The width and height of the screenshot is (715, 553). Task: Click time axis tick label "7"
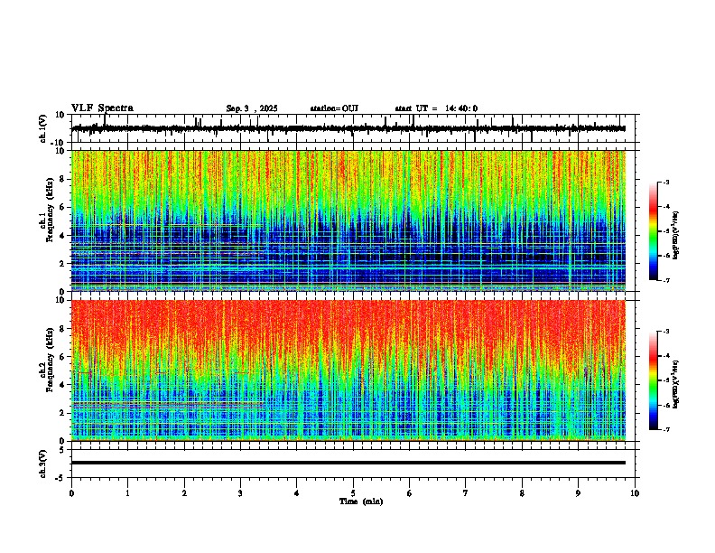point(466,493)
